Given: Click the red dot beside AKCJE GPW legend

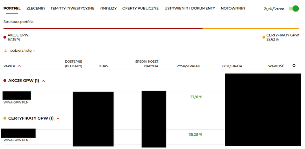Looking at the screenshot, I should (5, 37).
